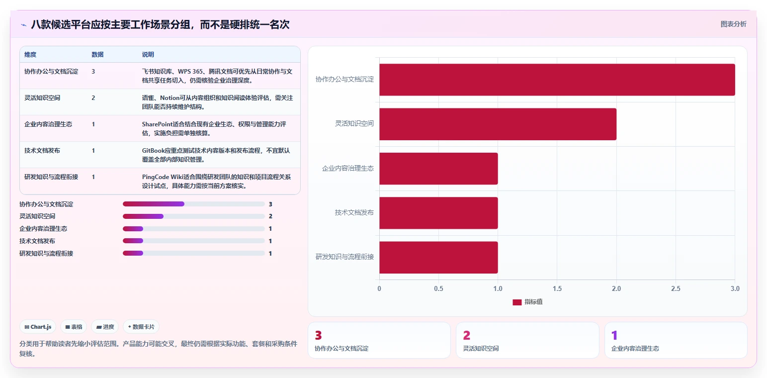This screenshot has width=767, height=378.
Task: Click the 企业内容治理生态 chart bar
Action: click(438, 169)
